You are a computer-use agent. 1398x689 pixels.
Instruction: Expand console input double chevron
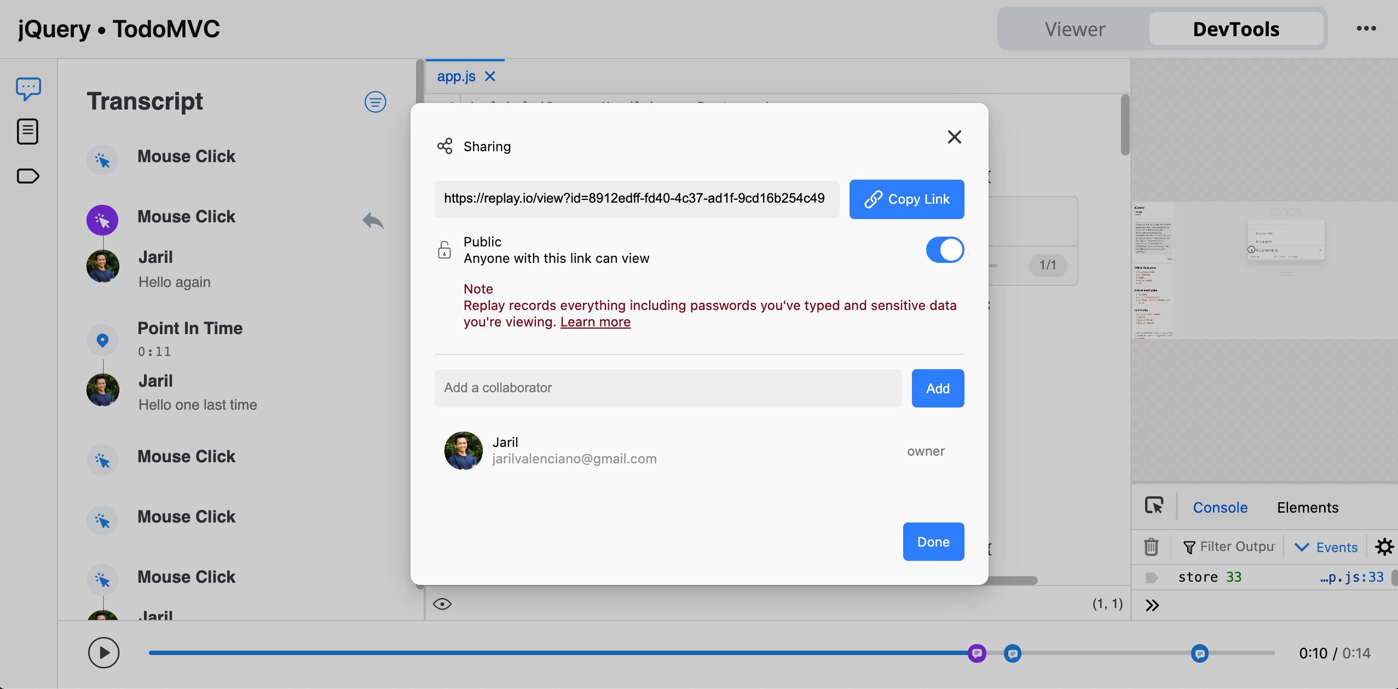point(1152,605)
